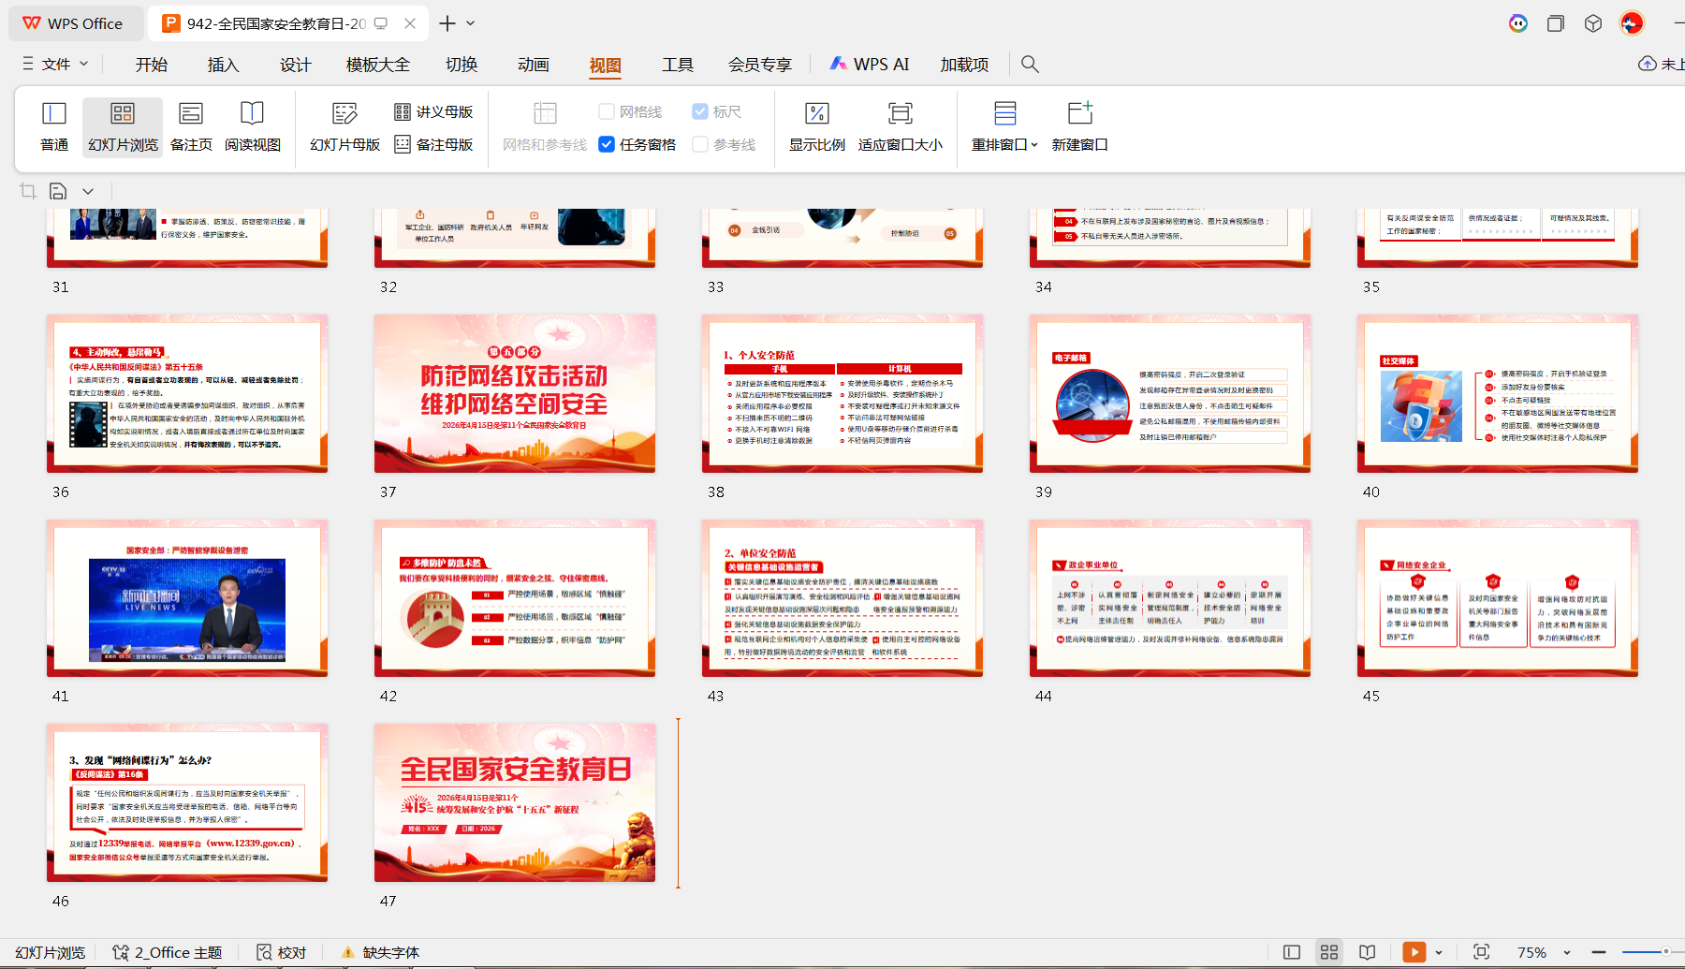Click the crop icon in quick toolbar
Screen dimensions: 1685x969
click(28, 191)
